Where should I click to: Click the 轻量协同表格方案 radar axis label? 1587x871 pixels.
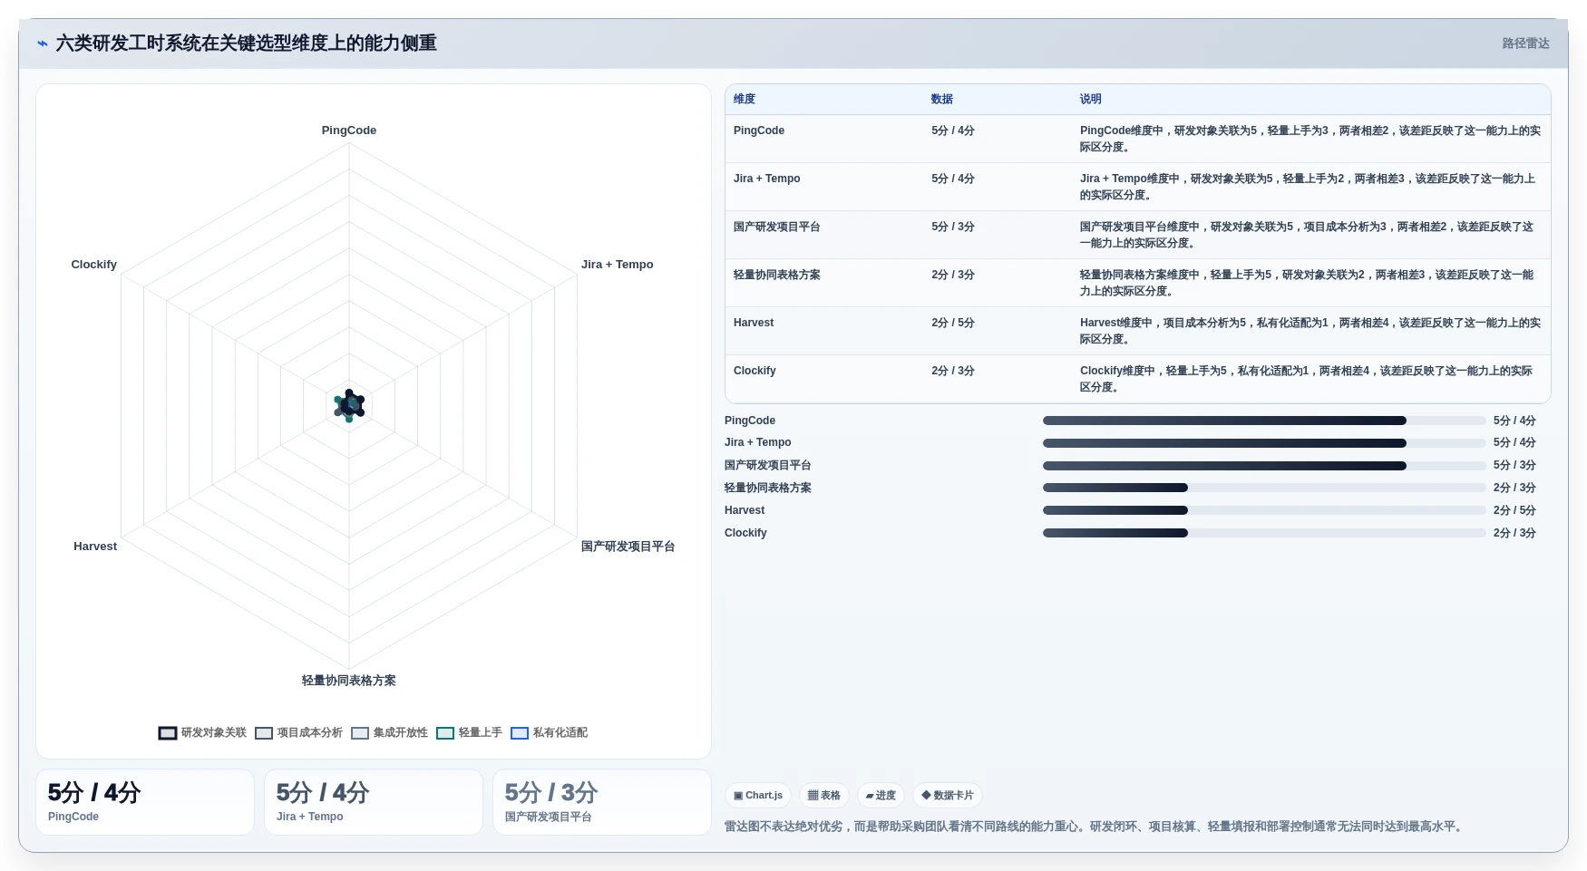pyautogui.click(x=349, y=681)
